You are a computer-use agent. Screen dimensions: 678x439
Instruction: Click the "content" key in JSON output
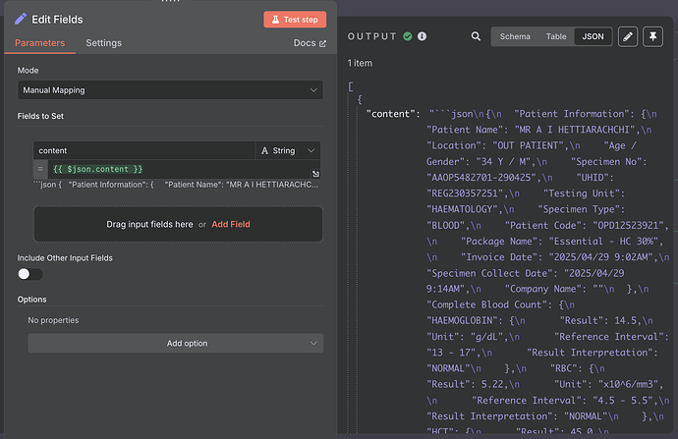click(x=393, y=114)
